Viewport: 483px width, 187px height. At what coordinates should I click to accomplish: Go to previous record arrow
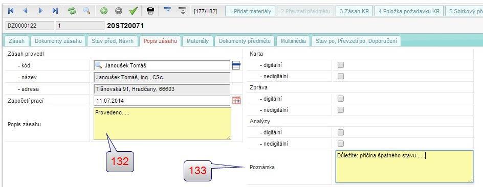pyautogui.click(x=25, y=11)
